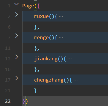Screen dimensions: 108x106
Task: Click the jiankang function name
Action: tap(46, 59)
